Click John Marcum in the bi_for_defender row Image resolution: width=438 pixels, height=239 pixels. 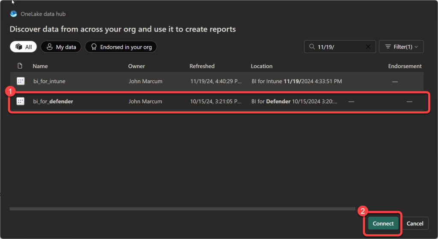pyautogui.click(x=145, y=102)
